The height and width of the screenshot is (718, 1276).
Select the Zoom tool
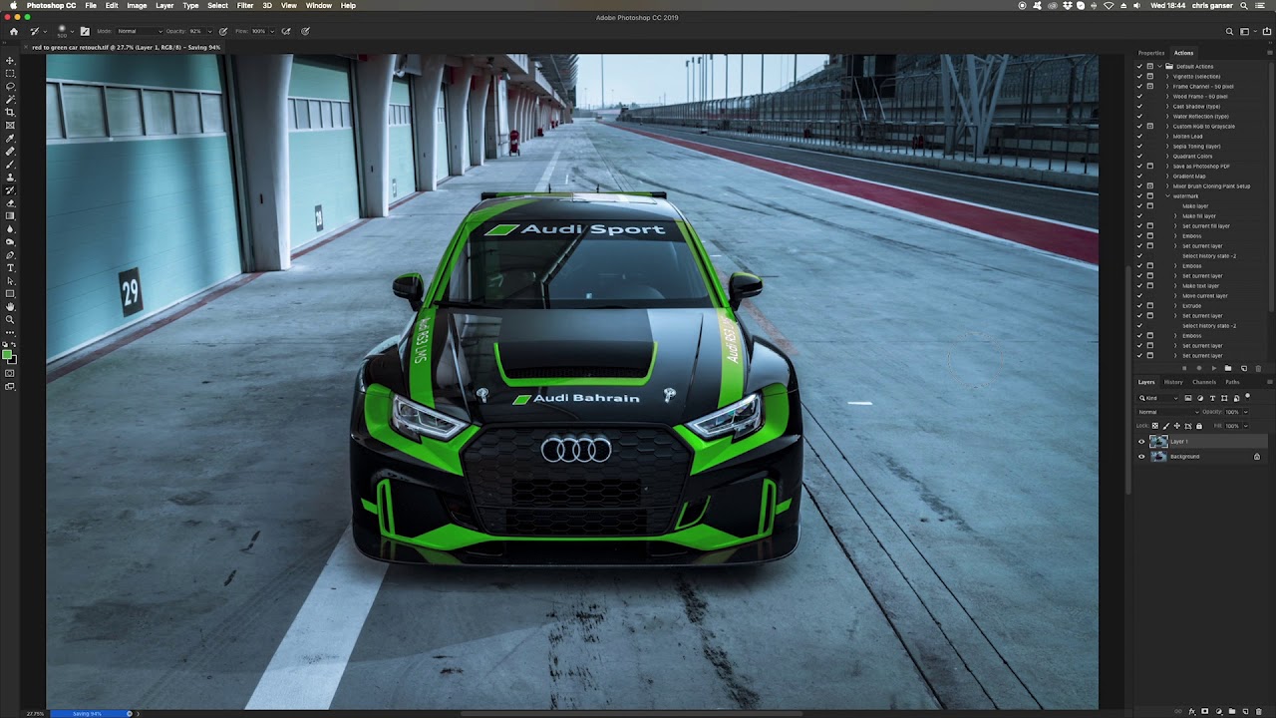pos(10,319)
